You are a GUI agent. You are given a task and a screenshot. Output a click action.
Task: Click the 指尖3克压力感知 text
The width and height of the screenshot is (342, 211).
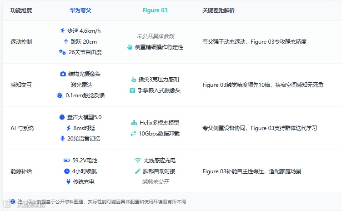click(159, 80)
